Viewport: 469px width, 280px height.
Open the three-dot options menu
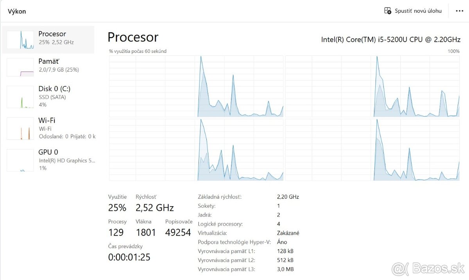(459, 11)
